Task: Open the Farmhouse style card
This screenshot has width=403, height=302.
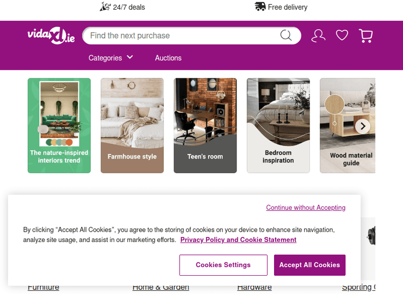Action: click(x=132, y=126)
